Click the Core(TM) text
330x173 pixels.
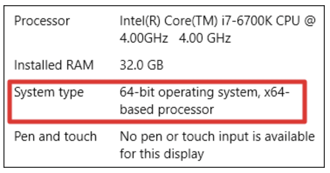point(191,21)
